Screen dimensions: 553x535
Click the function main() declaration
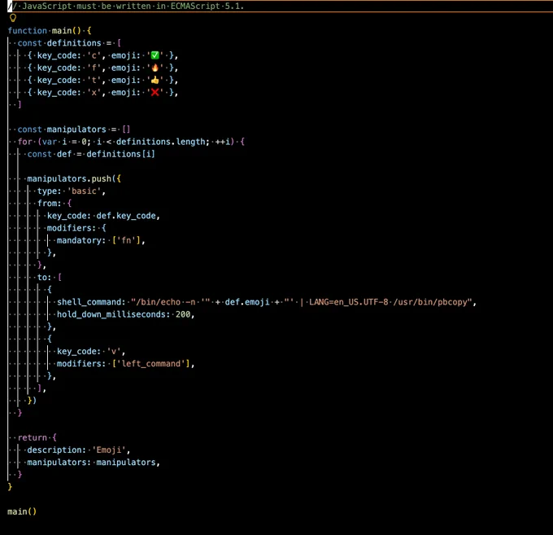point(50,31)
